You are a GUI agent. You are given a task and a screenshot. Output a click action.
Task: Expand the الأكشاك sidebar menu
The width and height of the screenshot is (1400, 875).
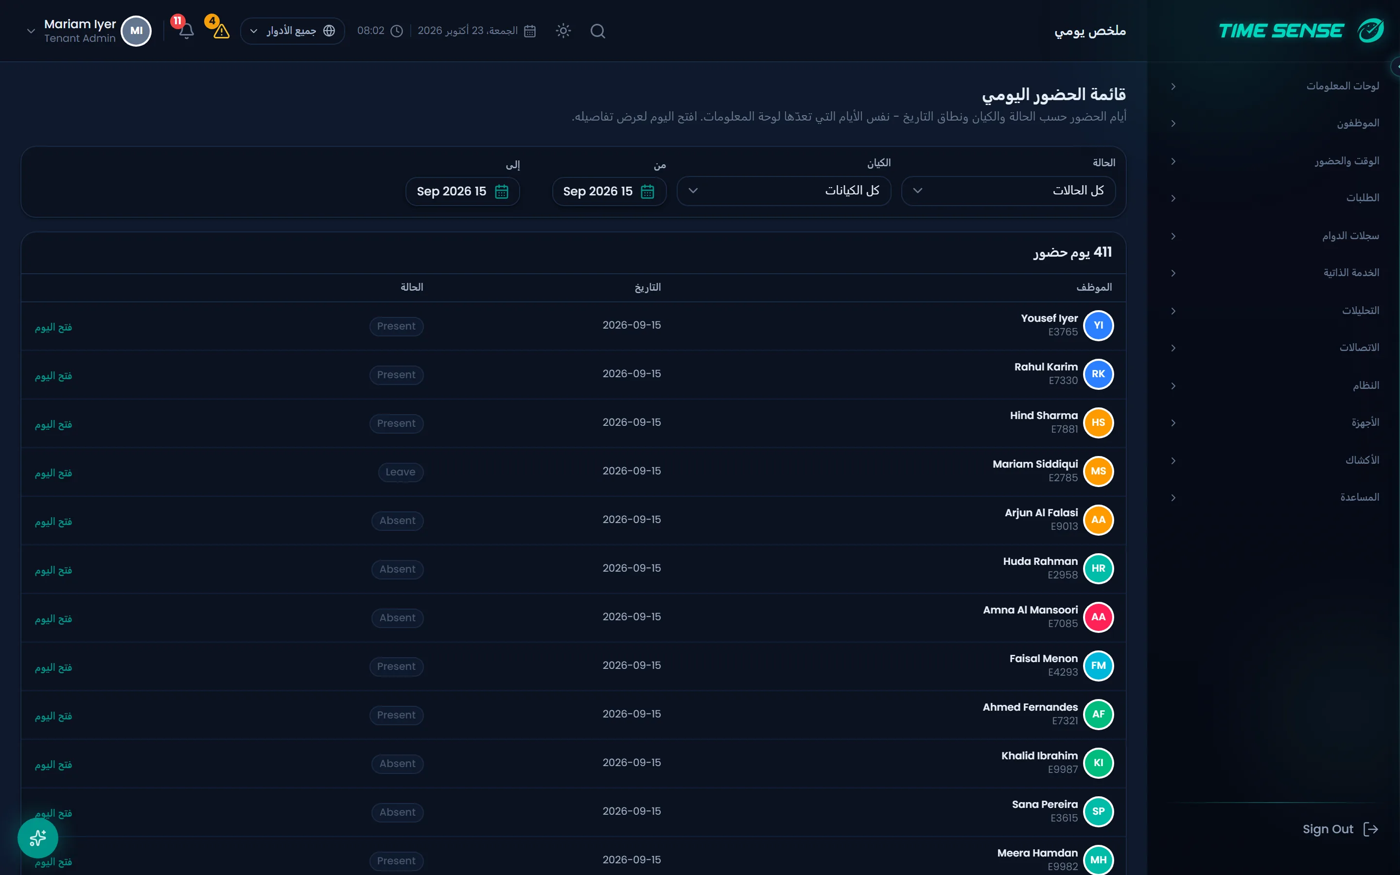(1275, 461)
